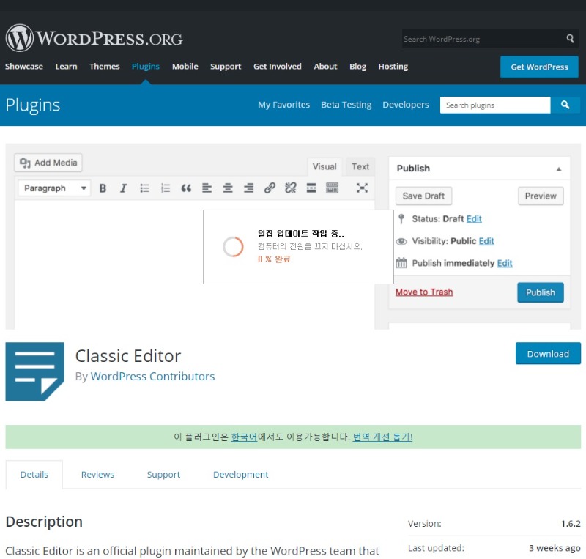Collapse the Publish panel arrow
Screen dimensions: 586x559
(559, 169)
